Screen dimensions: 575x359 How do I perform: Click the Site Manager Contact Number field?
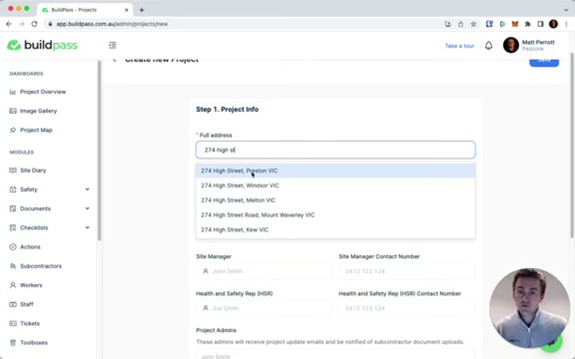(406, 271)
